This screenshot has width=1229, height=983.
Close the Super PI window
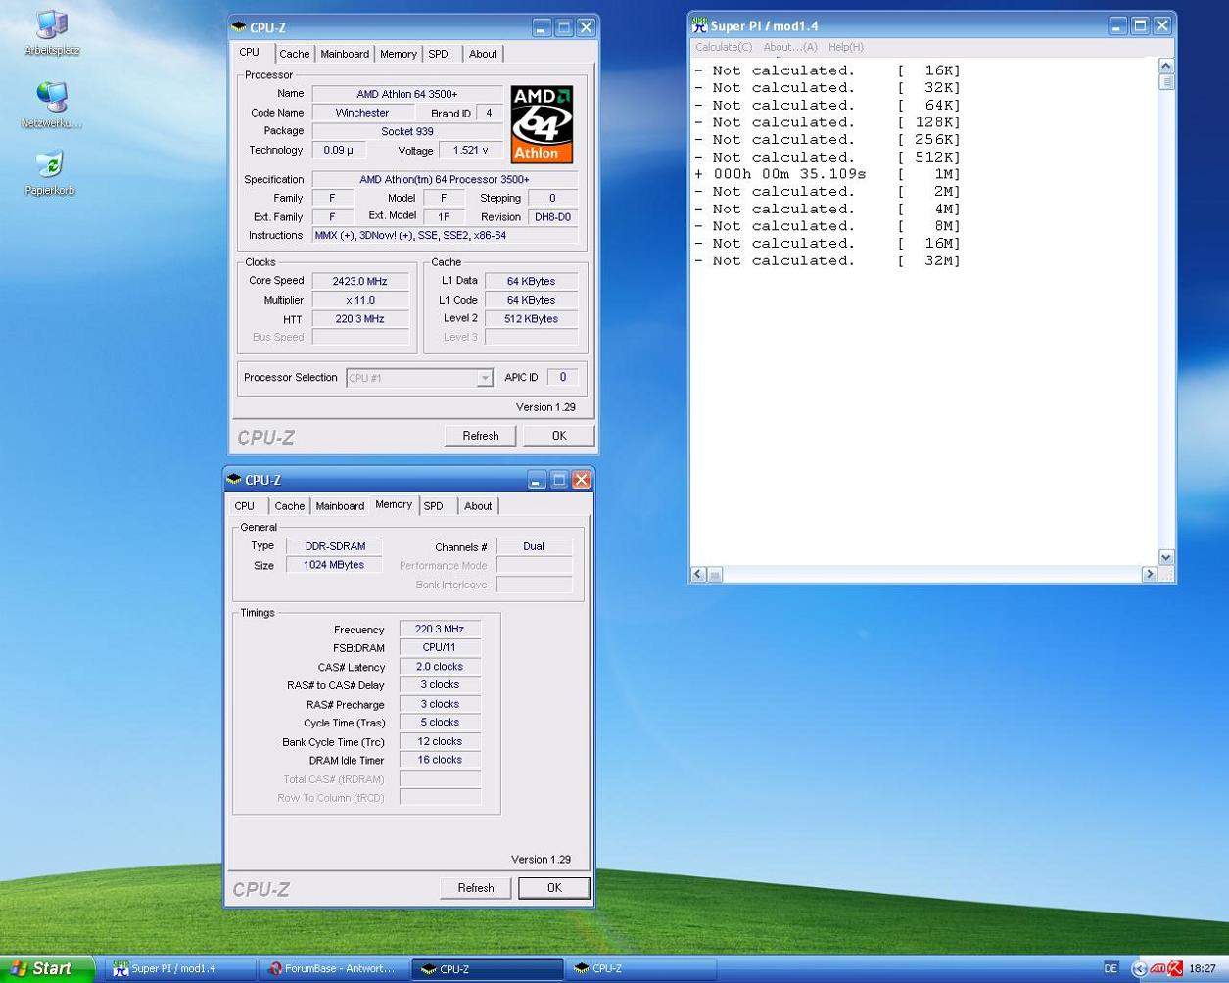[1162, 26]
